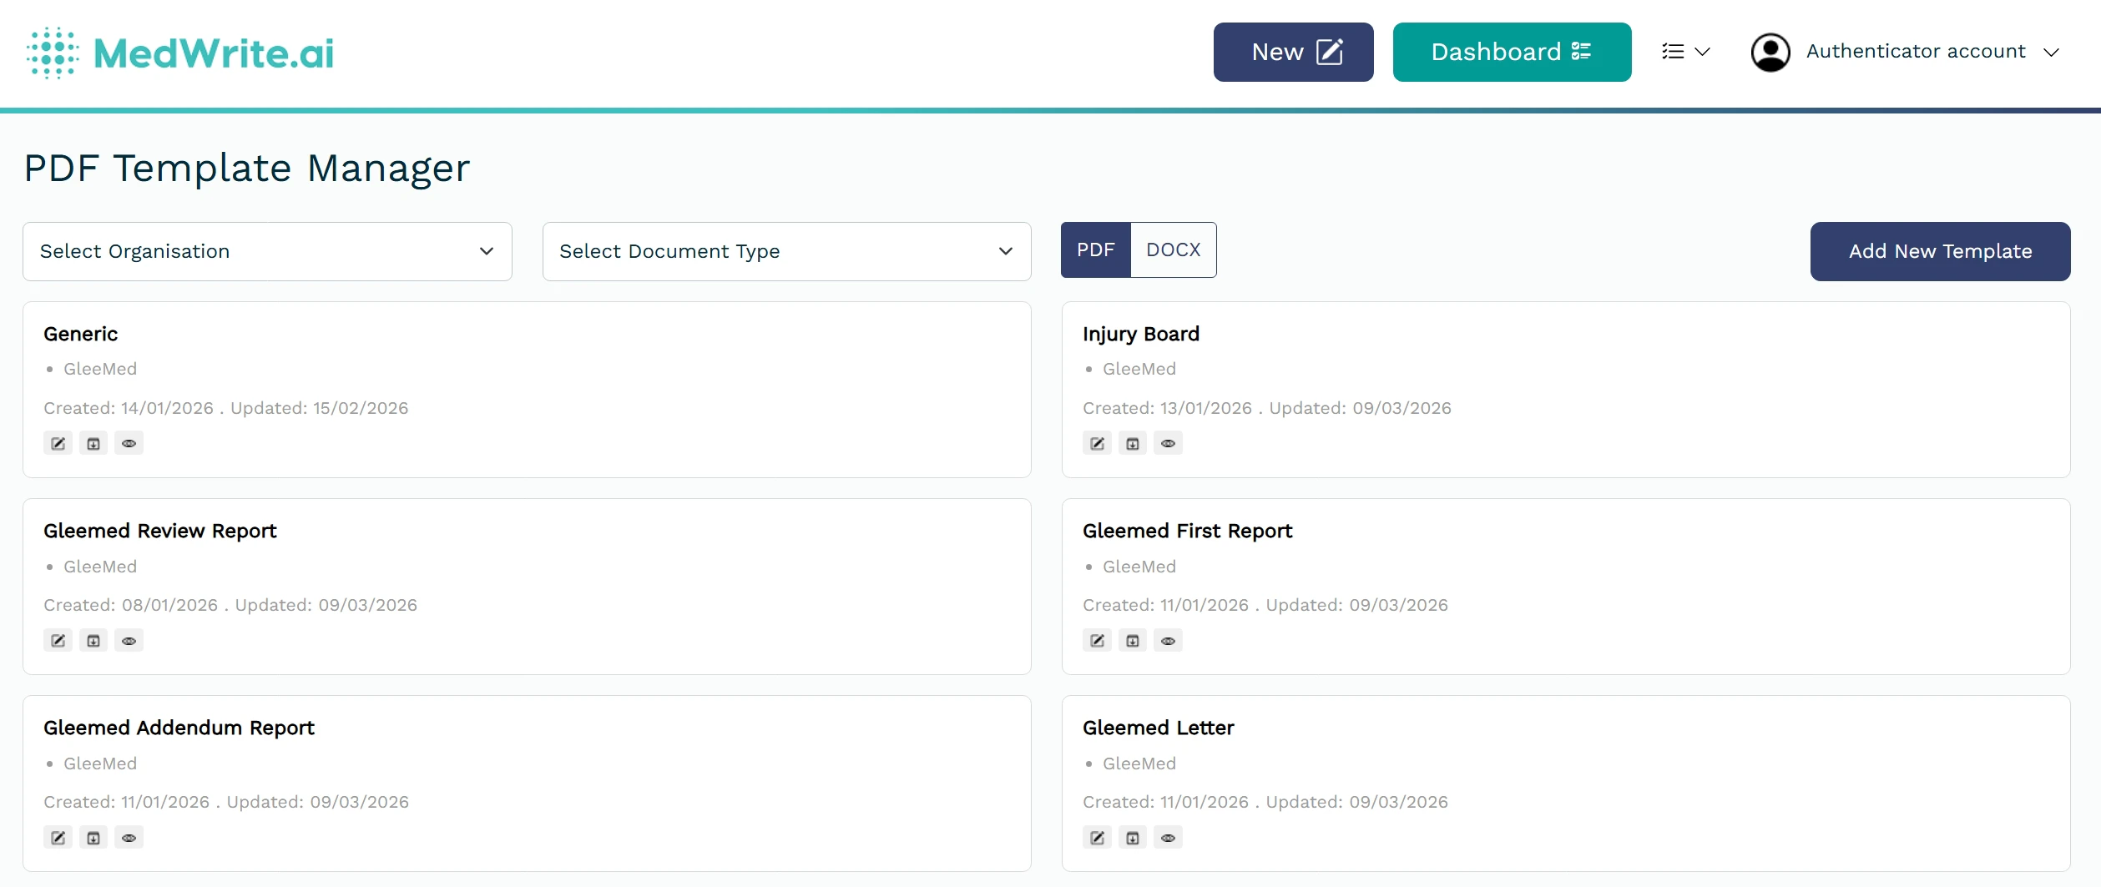Switch to the DOCX tab
This screenshot has width=2101, height=887.
click(x=1173, y=249)
